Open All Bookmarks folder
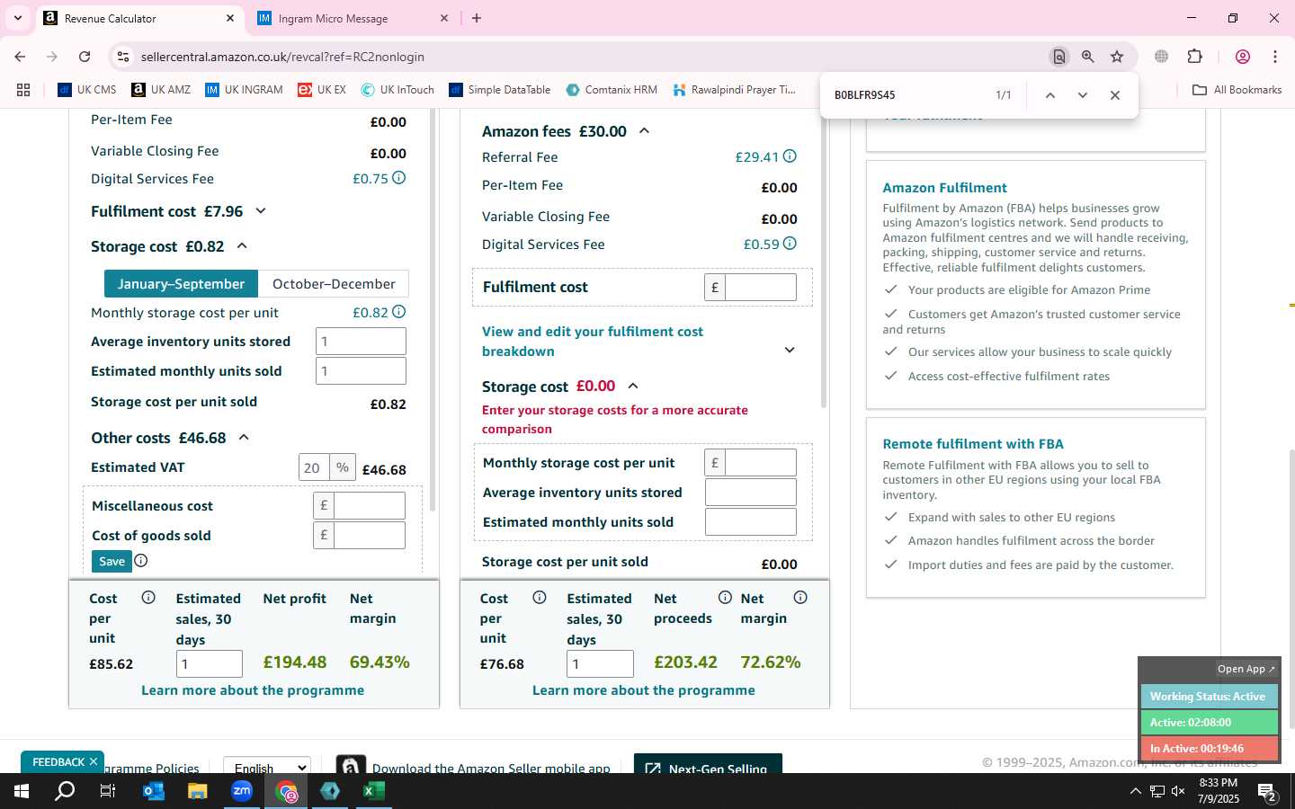This screenshot has height=809, width=1295. (x=1237, y=90)
